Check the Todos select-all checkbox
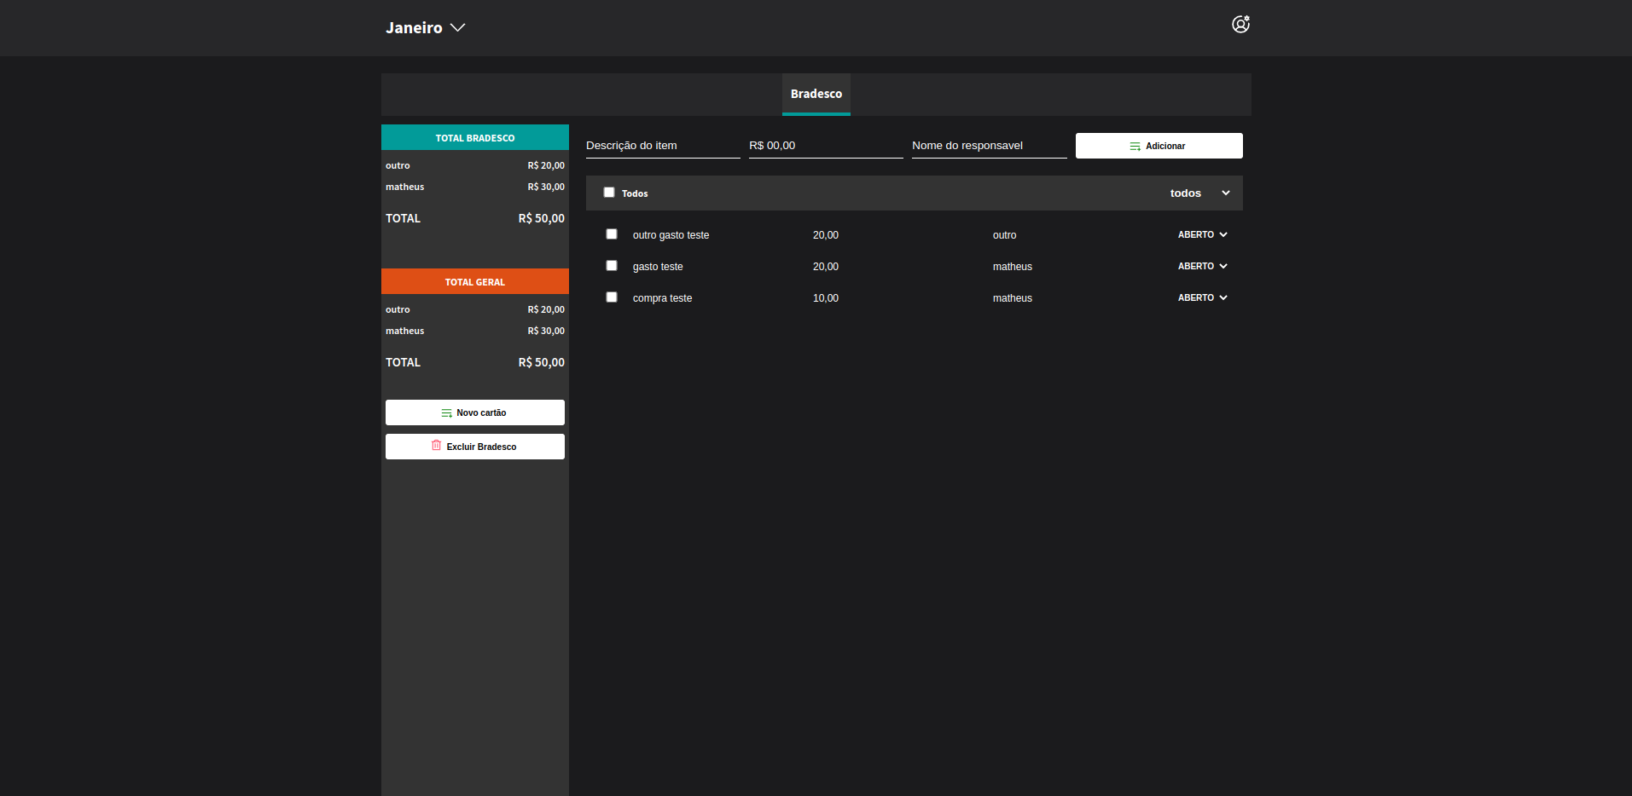Viewport: 1632px width, 796px height. coord(609,193)
